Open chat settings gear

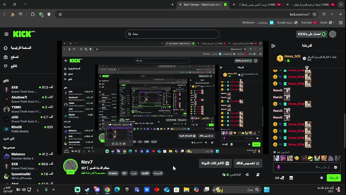321,178
